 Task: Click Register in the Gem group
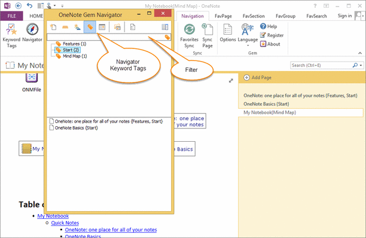click(x=272, y=35)
